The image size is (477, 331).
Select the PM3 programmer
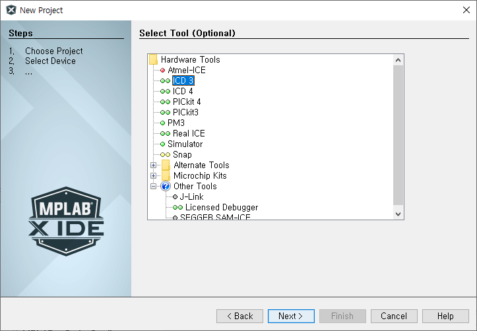click(x=176, y=123)
